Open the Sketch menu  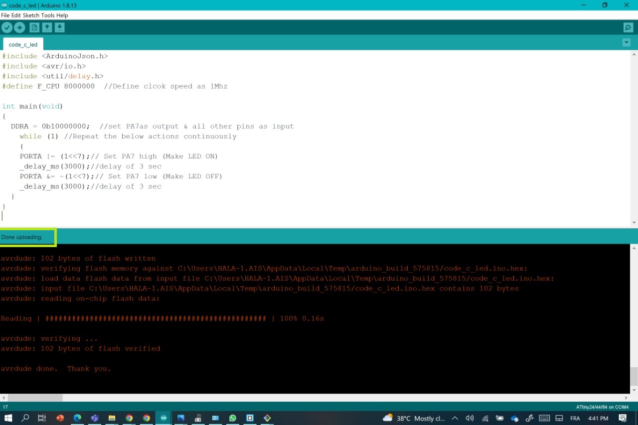[31, 15]
